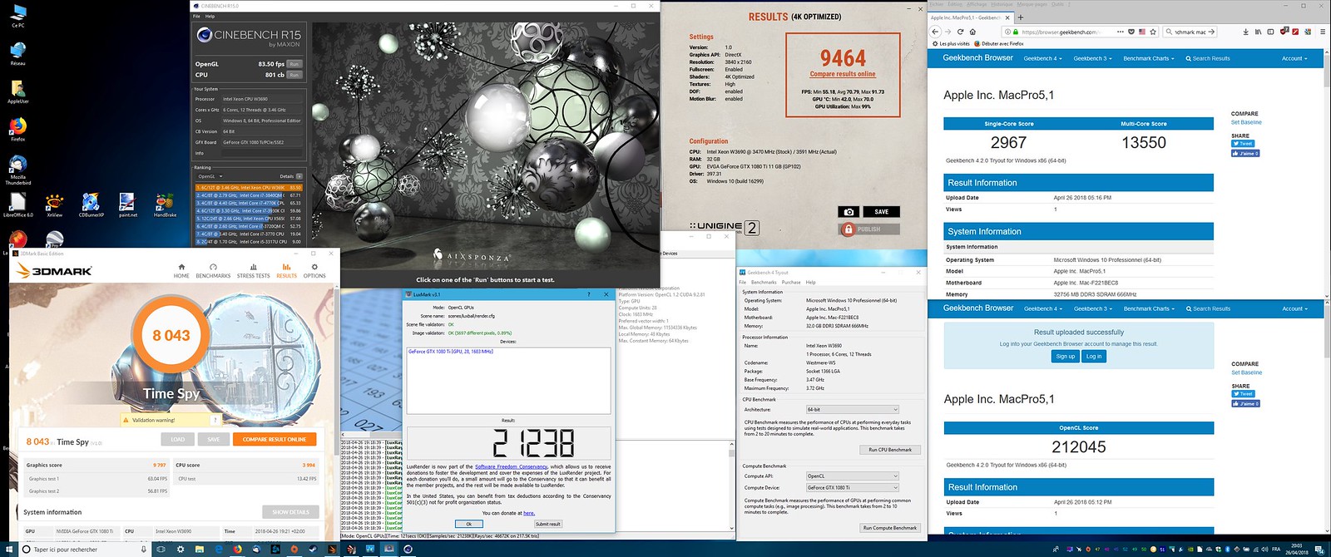1331x557 pixels.
Task: Open Benchmarks section in 3DMark
Action: coord(213,271)
